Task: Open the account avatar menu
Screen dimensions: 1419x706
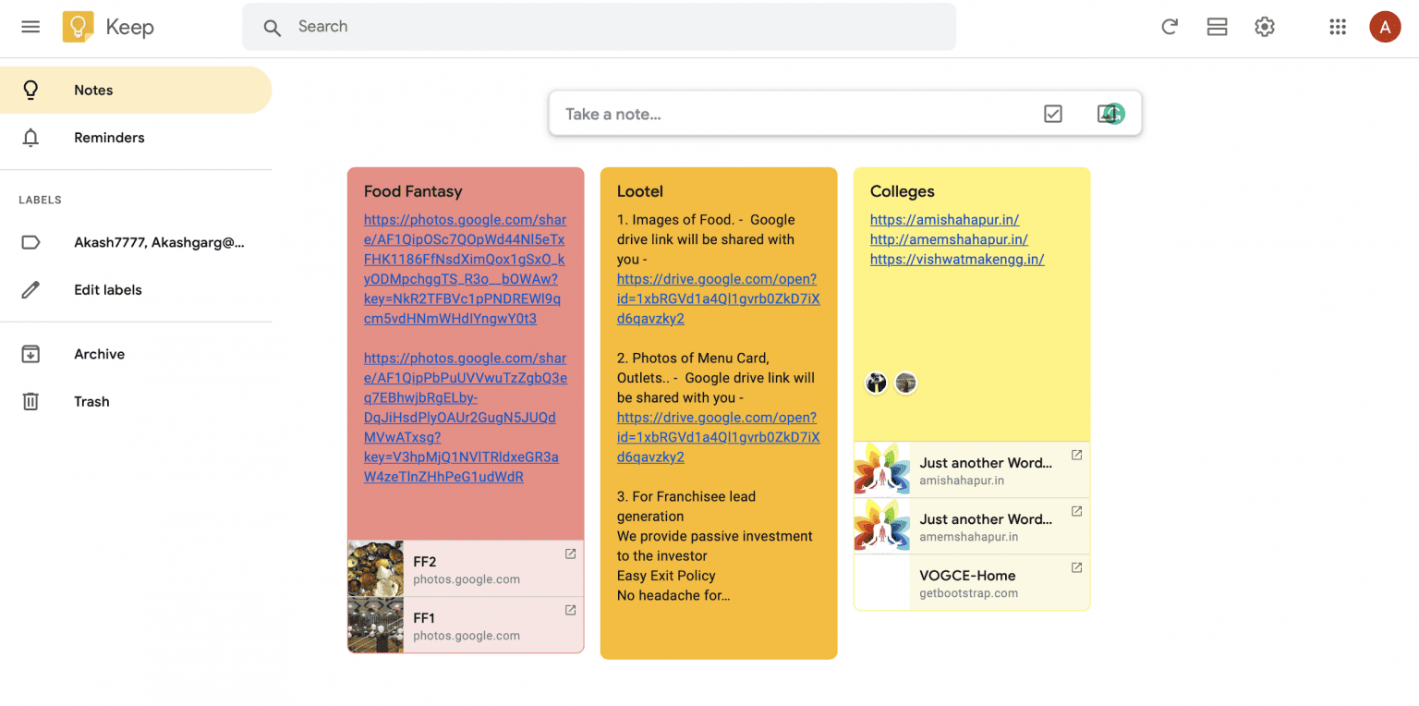Action: (x=1385, y=27)
